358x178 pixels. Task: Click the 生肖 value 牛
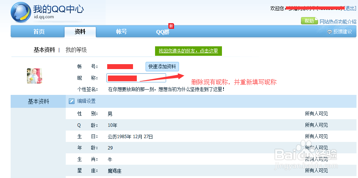click(110, 159)
